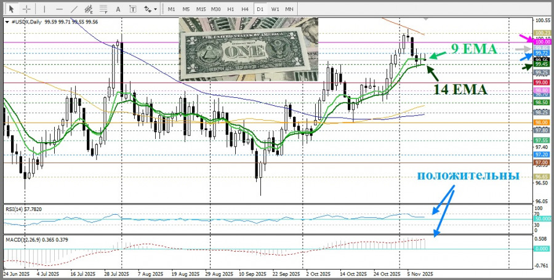Click the 16 Jul 2025 date label
Screen dimensions: 554x280
click(82, 274)
